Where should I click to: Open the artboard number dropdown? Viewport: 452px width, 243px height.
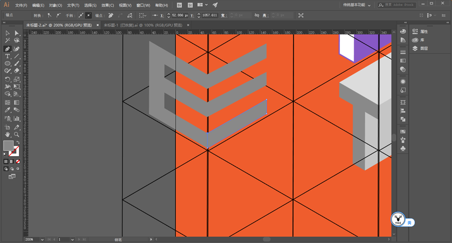(72, 239)
